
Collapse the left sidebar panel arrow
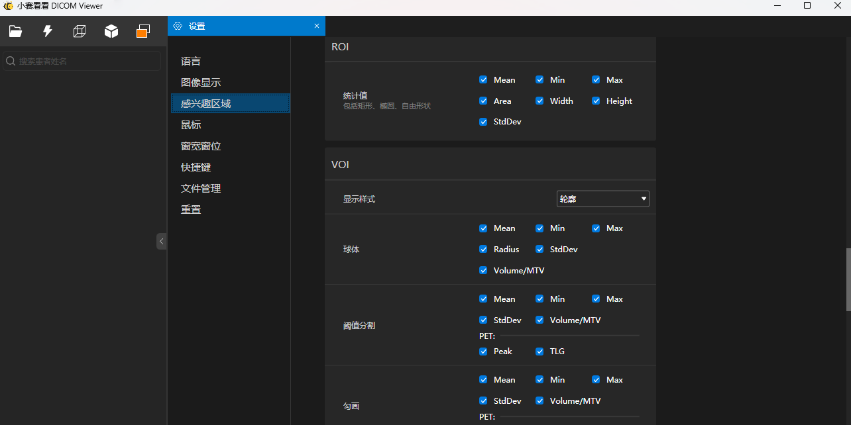(162, 241)
